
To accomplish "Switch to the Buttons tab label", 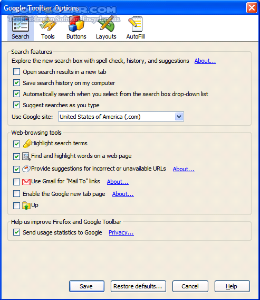I will click(x=76, y=36).
